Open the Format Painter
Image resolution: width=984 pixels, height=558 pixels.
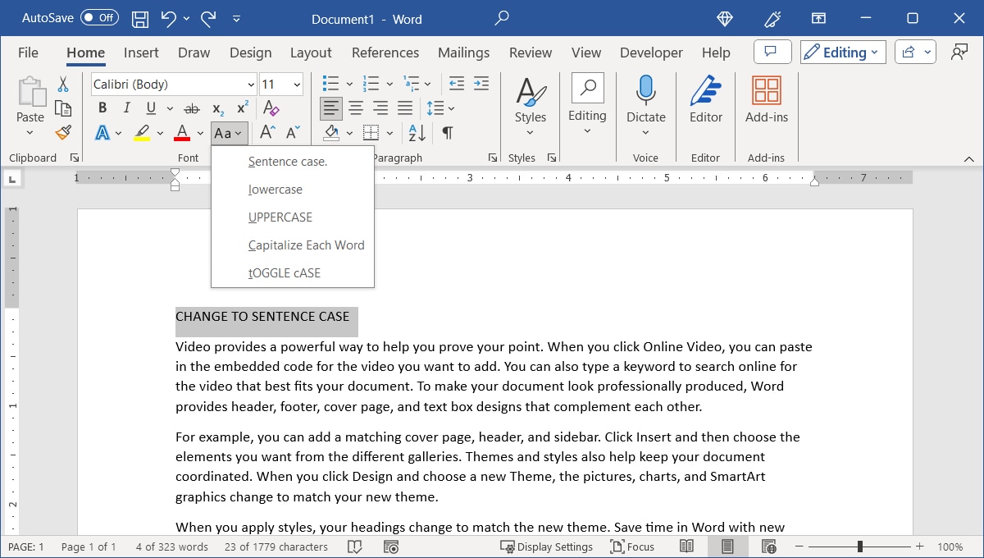[64, 132]
